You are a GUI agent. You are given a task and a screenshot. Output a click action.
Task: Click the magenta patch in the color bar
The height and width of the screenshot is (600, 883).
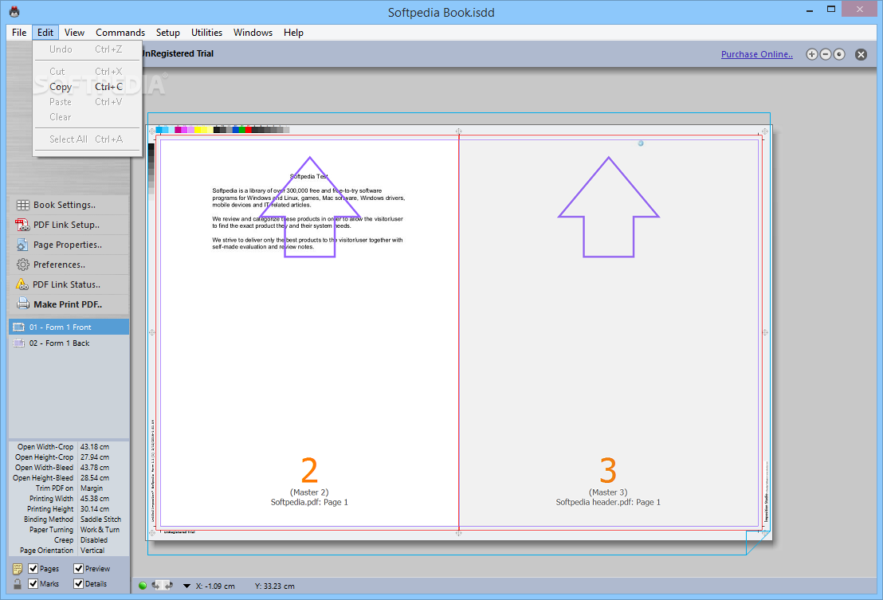178,130
